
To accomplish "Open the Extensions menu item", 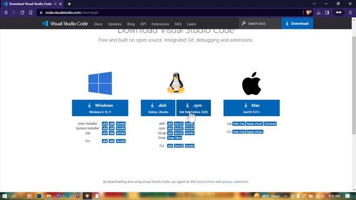I will tap(160, 24).
